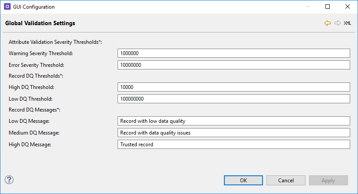Viewport: 358px width, 194px height.
Task: Cancel the configuration changes
Action: (x=286, y=181)
